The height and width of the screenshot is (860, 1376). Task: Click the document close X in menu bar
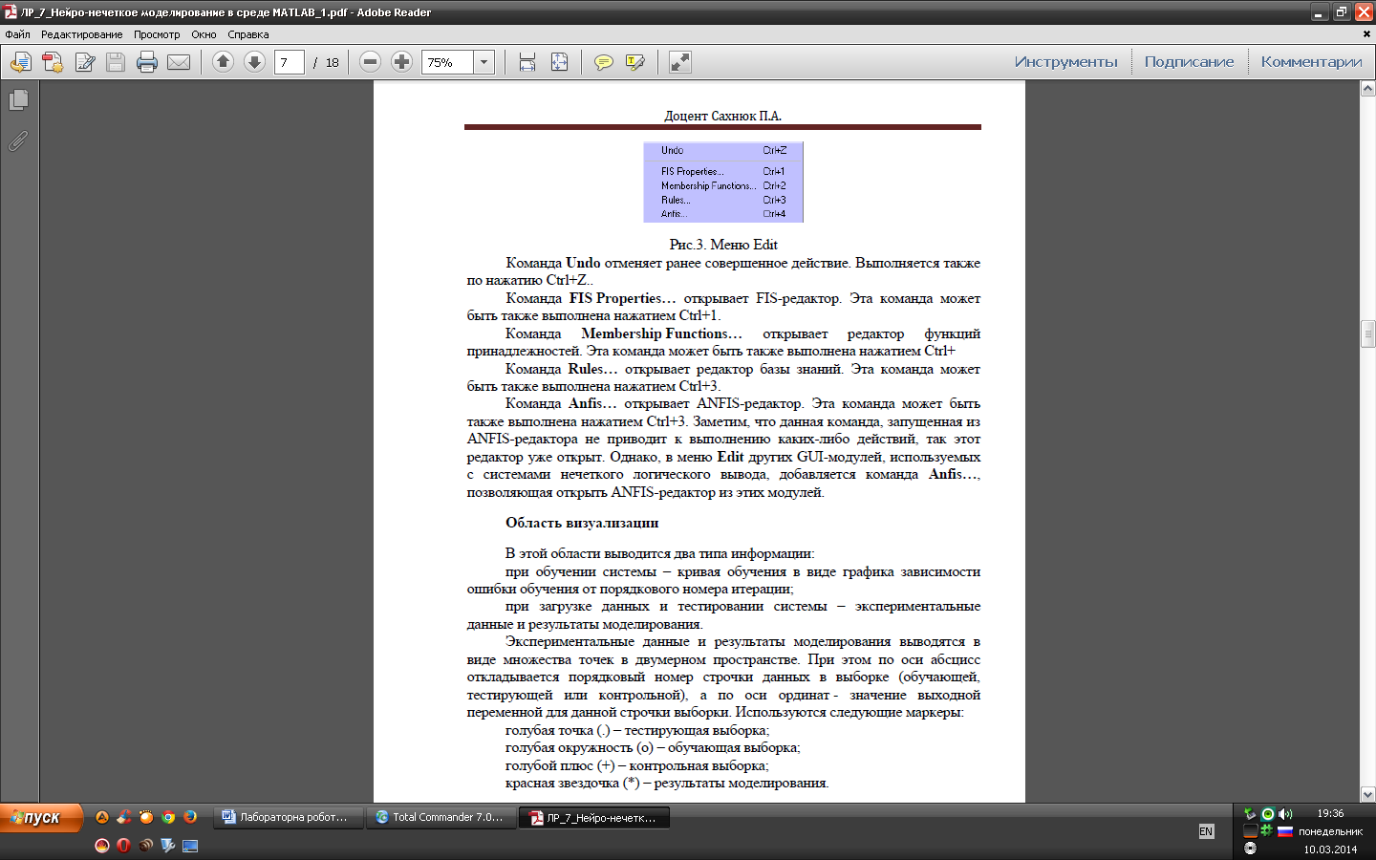(x=1366, y=34)
